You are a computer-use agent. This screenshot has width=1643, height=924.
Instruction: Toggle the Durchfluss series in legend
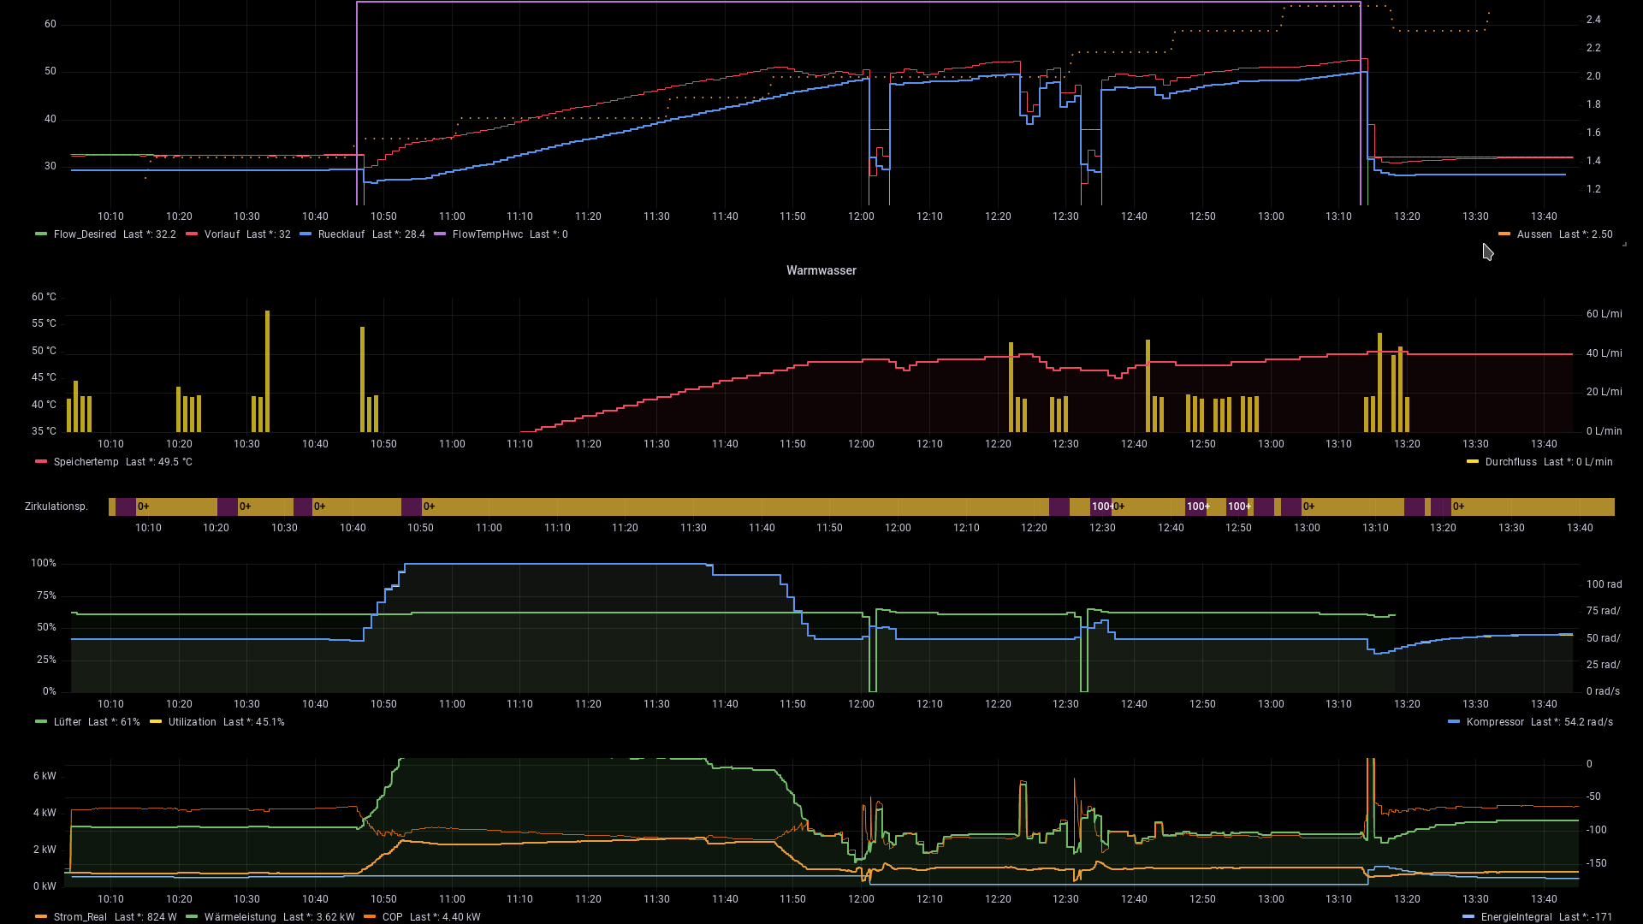point(1511,462)
